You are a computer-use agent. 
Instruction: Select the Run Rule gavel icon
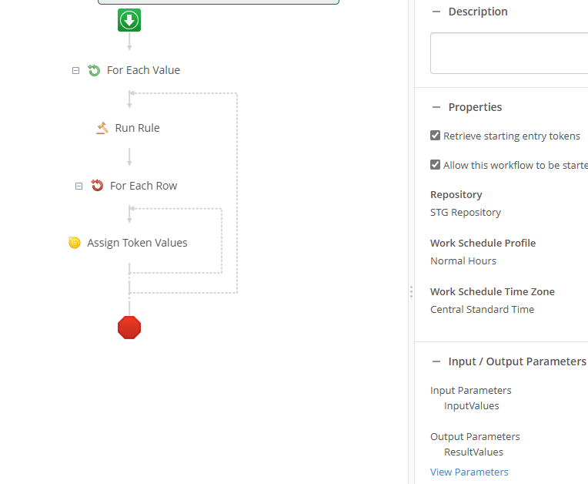tap(102, 128)
